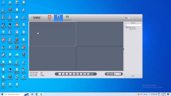Open the weather widget in taskbar
The width and height of the screenshot is (171, 96).
tap(142, 94)
